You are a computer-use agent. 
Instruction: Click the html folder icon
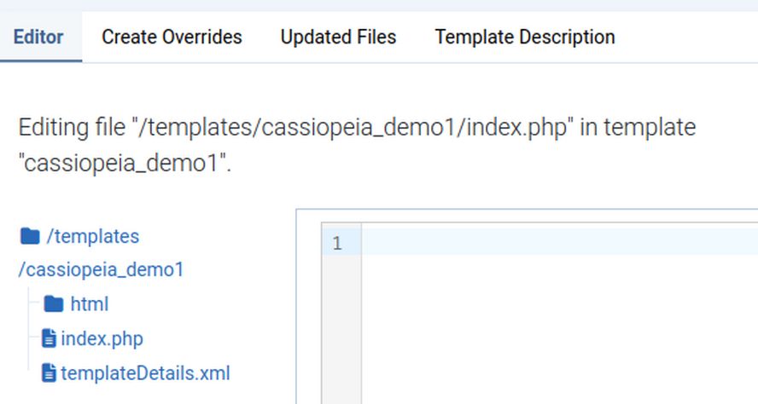(54, 304)
